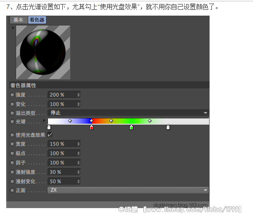Switch to the 基本 tab
Screen dimensions: 253x217
coord(19,20)
